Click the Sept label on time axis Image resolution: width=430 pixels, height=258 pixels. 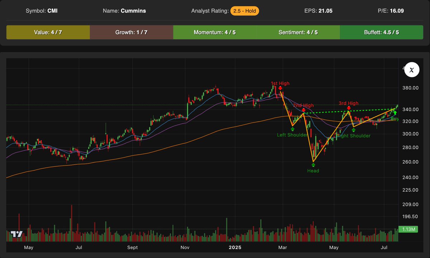tap(133, 248)
